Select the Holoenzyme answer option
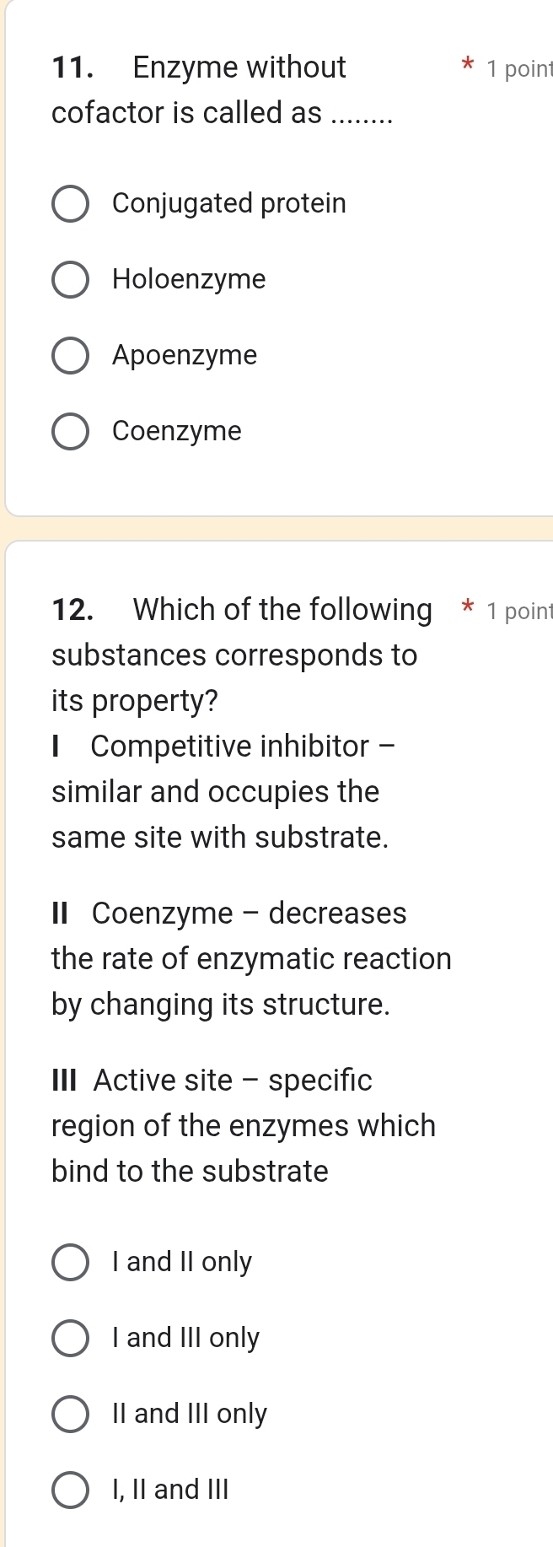 coord(71,279)
